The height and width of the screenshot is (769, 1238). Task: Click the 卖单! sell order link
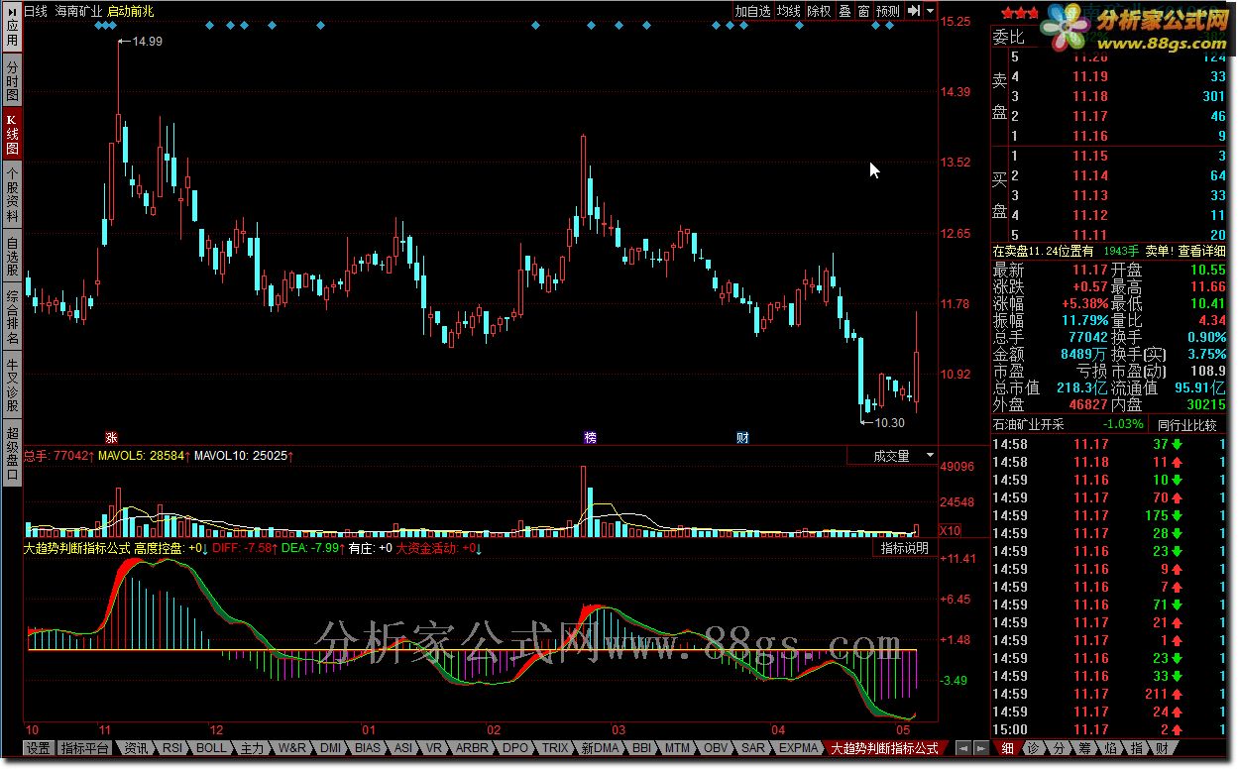click(1159, 252)
